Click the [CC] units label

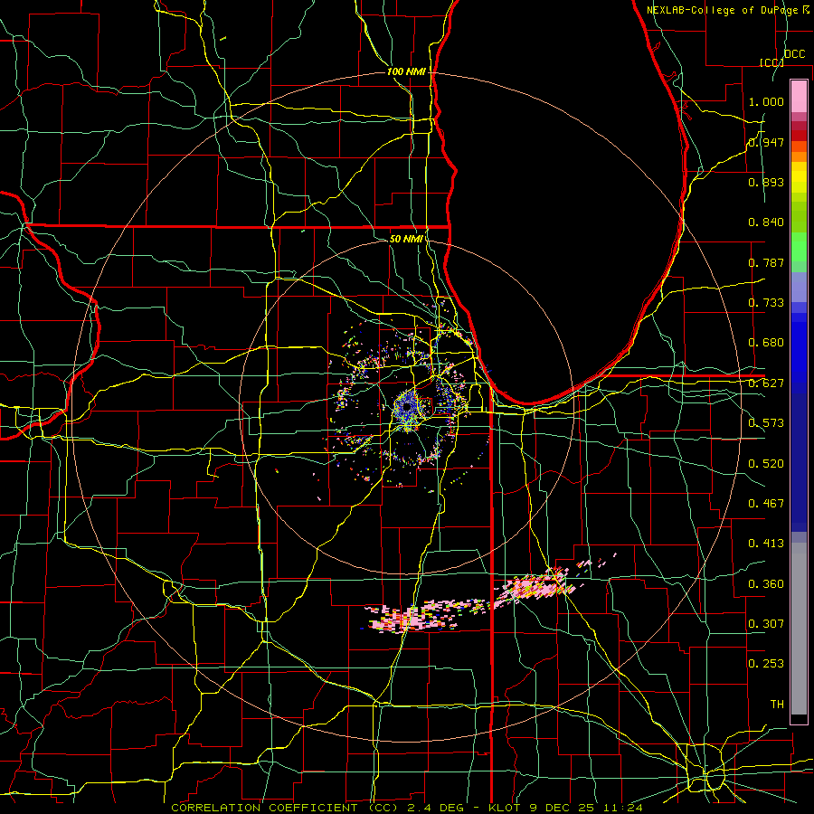tap(771, 62)
